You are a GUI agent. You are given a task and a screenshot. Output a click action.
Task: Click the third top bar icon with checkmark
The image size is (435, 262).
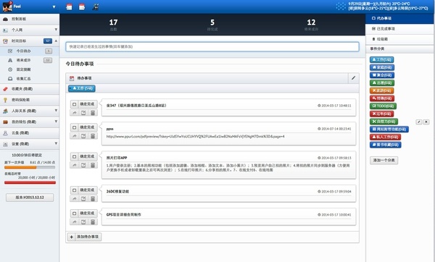[96, 7]
